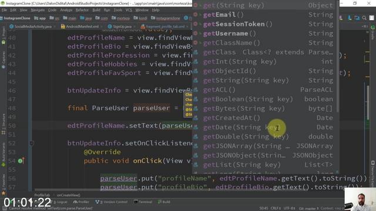Open the Terminal tool window
Screen dimensions: 376x211
pos(143,202)
